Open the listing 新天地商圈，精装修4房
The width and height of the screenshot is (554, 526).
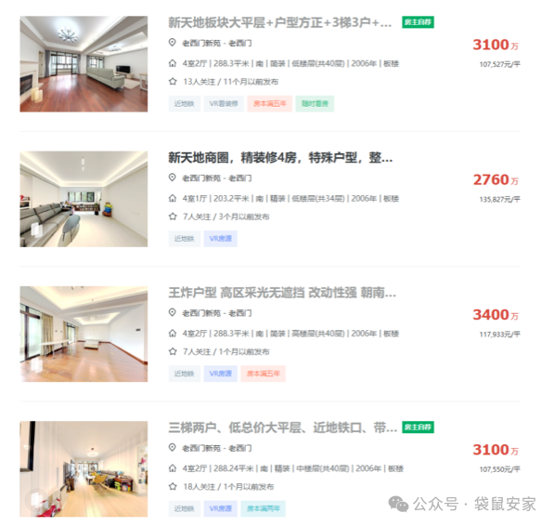280,158
